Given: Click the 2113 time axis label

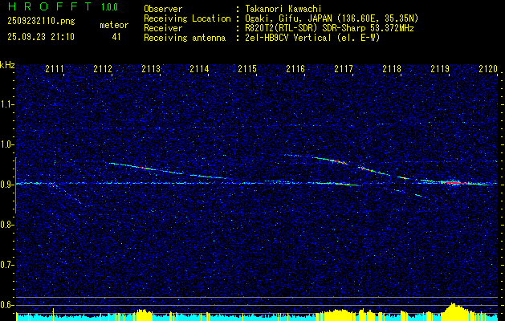Looking at the screenshot, I should [x=151, y=69].
